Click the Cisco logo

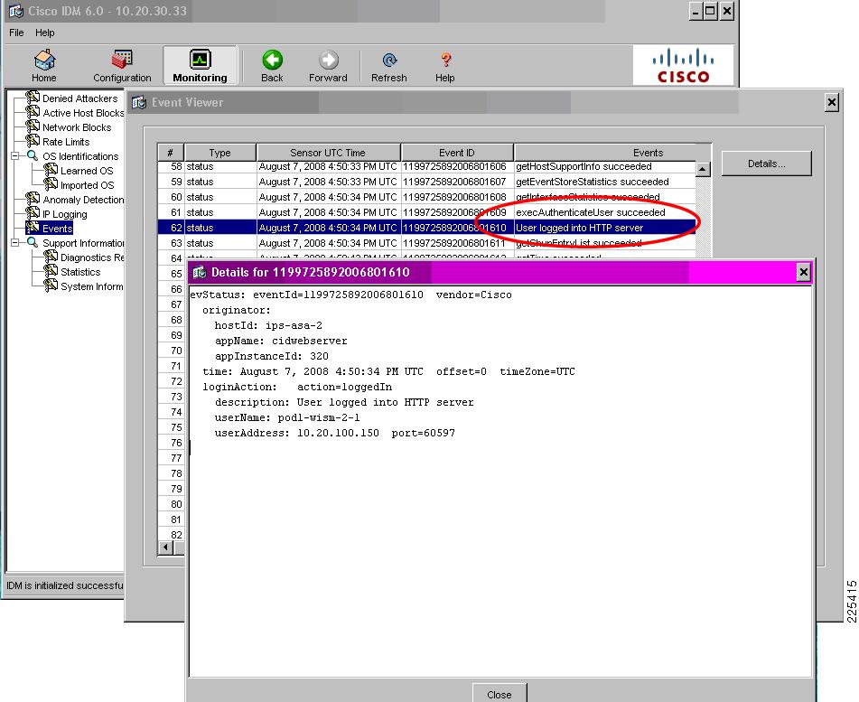683,65
